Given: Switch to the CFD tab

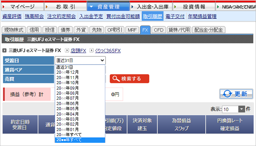Looking at the screenshot, I should tap(159, 30).
